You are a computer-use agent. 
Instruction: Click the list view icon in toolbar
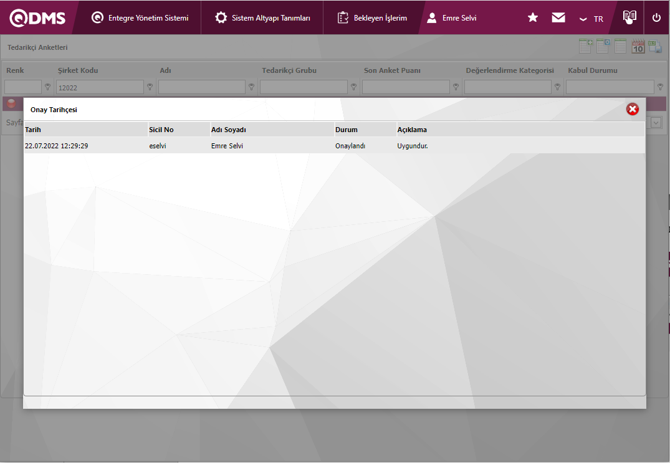pos(621,47)
